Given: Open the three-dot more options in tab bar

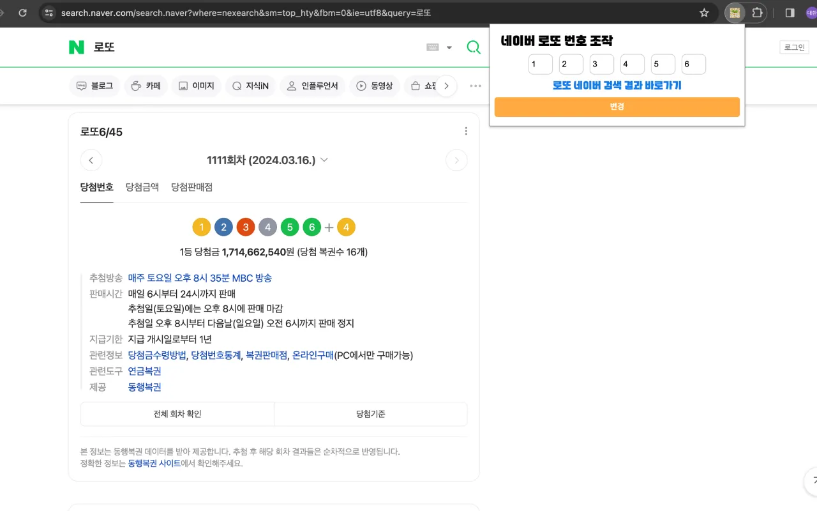Looking at the screenshot, I should 476,86.
